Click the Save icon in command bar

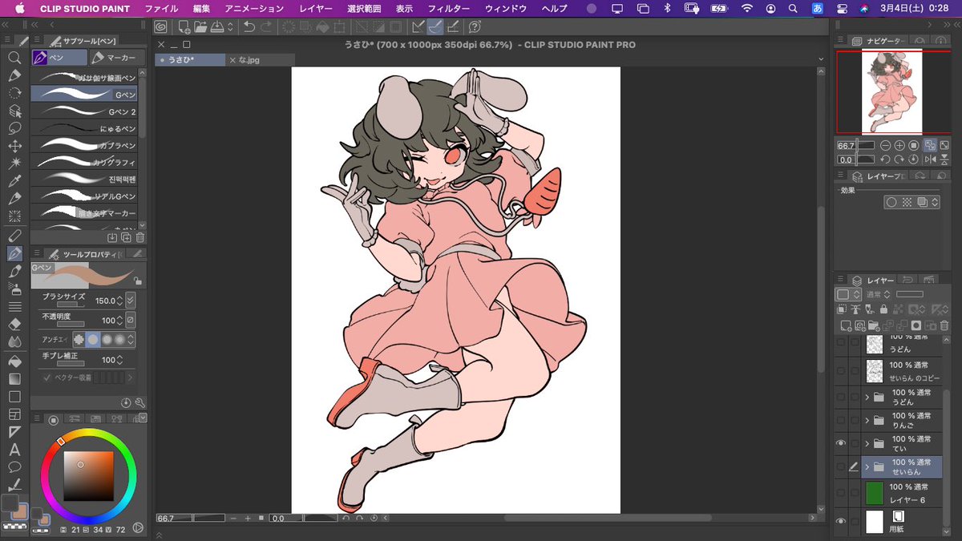(218, 27)
